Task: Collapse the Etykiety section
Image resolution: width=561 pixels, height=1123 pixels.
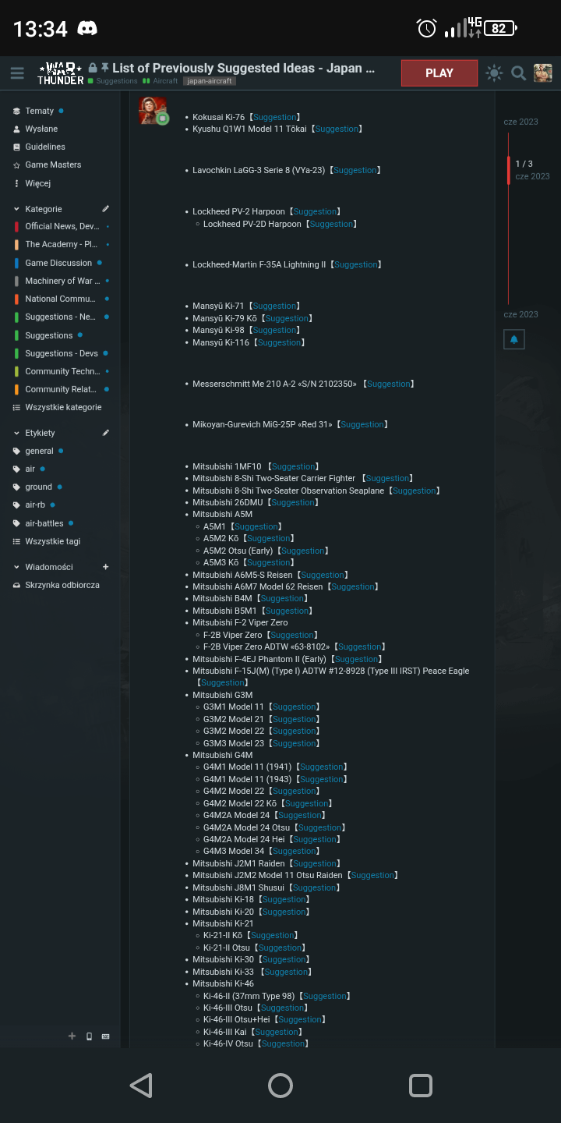Action: tap(17, 433)
